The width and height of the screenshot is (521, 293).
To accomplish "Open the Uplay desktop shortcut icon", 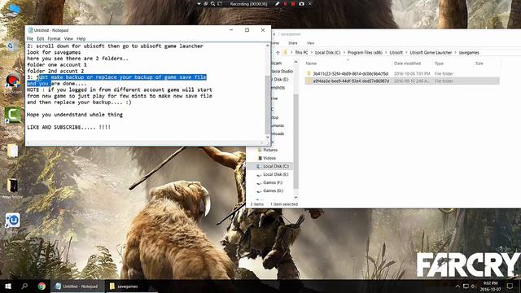I will pos(13,221).
